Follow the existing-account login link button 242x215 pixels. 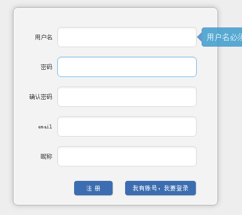(x=160, y=188)
